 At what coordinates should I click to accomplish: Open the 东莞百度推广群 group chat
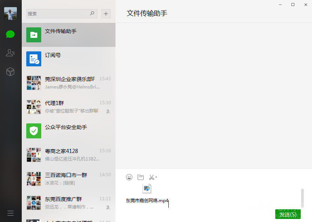coord(69,203)
